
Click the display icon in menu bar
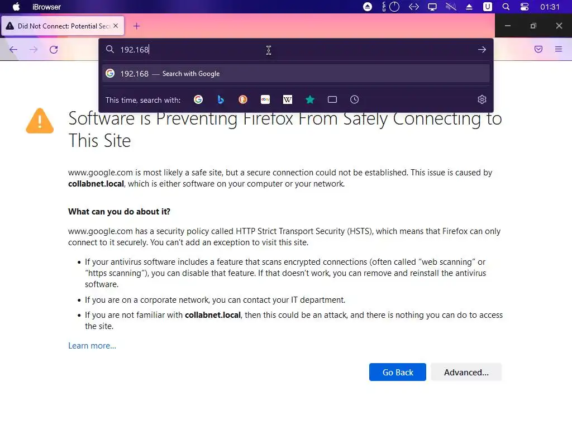pos(432,7)
